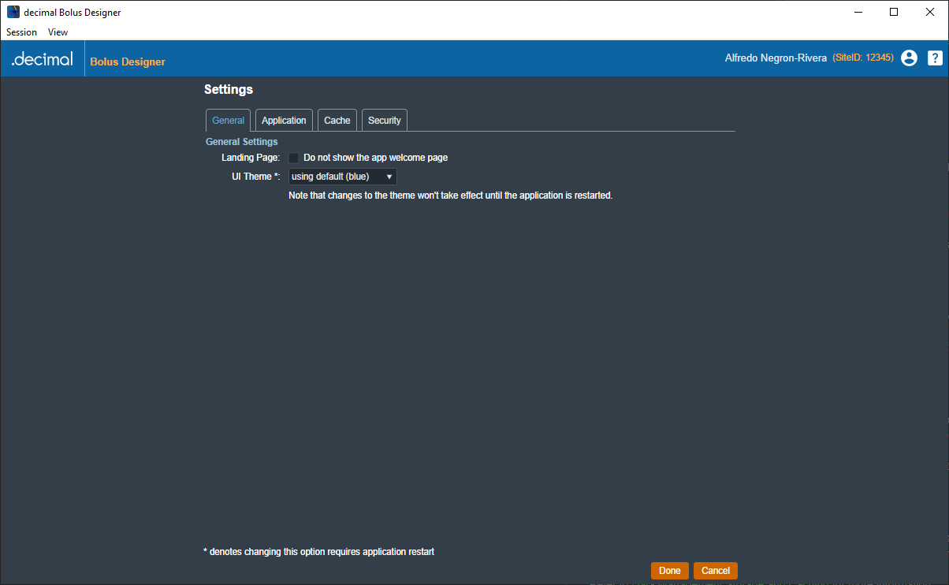The image size is (949, 585).
Task: Enable 'Do not show the app welcome page'
Action: pyautogui.click(x=294, y=158)
